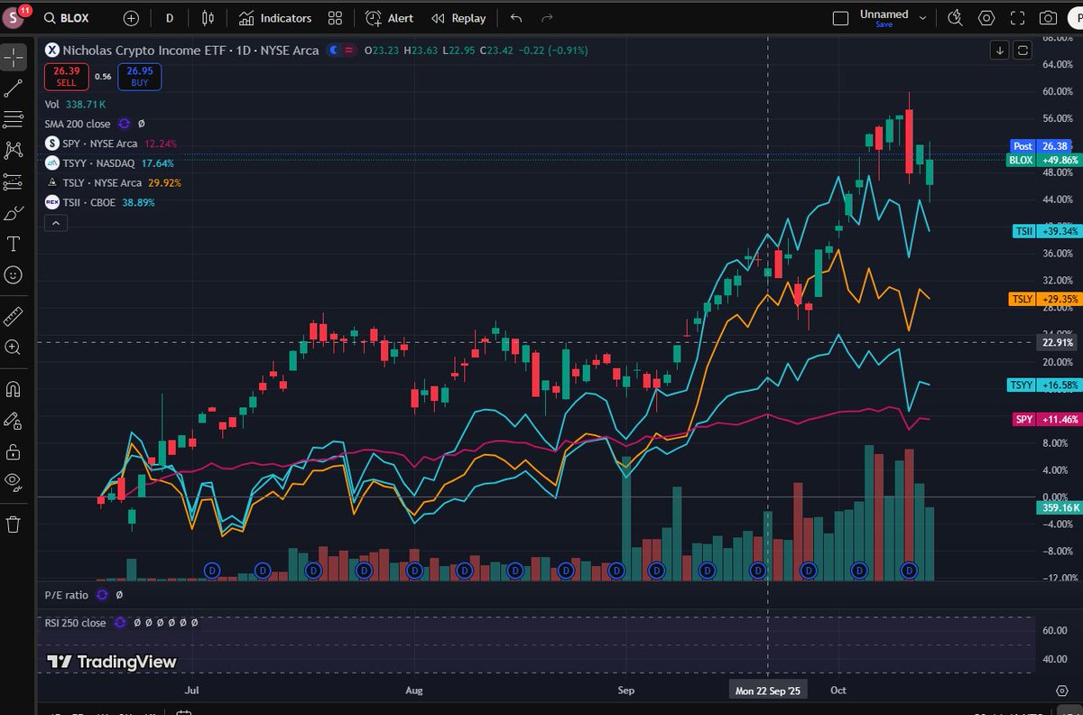Open the chart patterns tool
This screenshot has height=715, width=1083.
coord(14,150)
